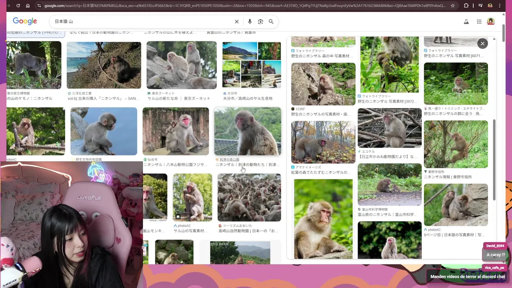Click David_8594 username in stream chat
The image size is (512, 288).
pyautogui.click(x=495, y=246)
